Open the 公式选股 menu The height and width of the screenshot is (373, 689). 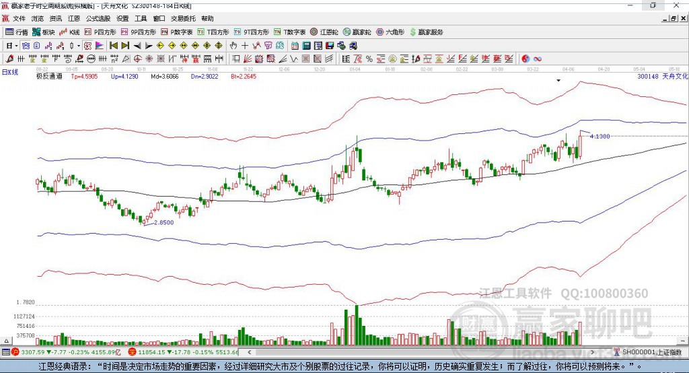[98, 18]
